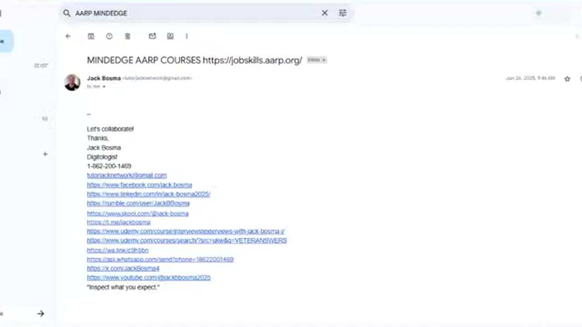Open the t.me jackbosma Telegram link
The image size is (582, 327).
click(119, 222)
